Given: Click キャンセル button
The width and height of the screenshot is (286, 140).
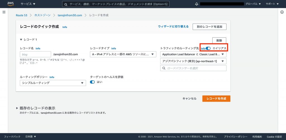Looking at the screenshot, I should pyautogui.click(x=190, y=99).
